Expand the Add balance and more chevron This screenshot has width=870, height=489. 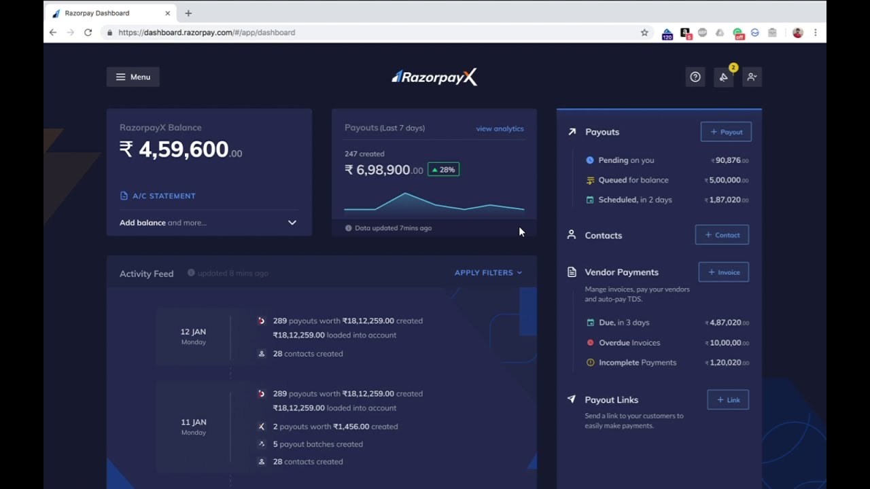click(x=292, y=222)
